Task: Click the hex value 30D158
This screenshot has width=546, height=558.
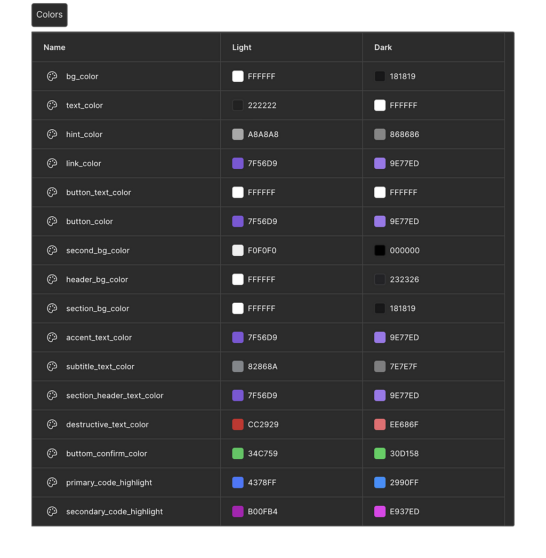Action: 404,453
